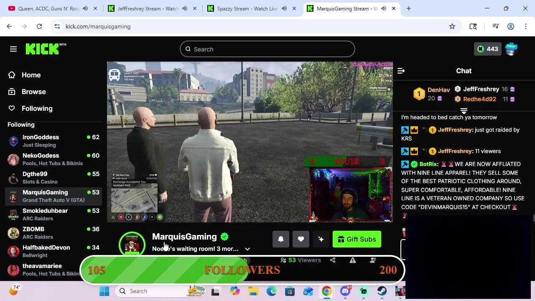Collapse the chat panel with arrow icon
Screen dimensions: 535x301
click(401, 71)
